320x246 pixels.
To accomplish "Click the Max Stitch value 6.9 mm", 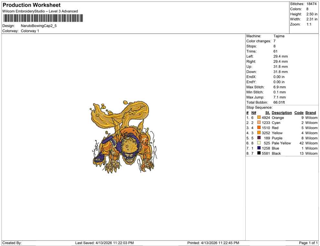I will coord(280,87).
